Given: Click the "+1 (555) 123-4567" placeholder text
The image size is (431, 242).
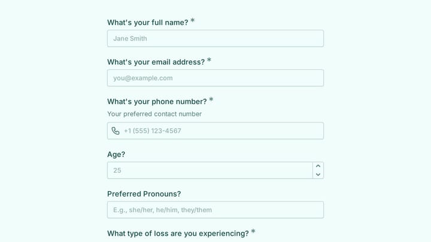Looking at the screenshot, I should click(153, 131).
